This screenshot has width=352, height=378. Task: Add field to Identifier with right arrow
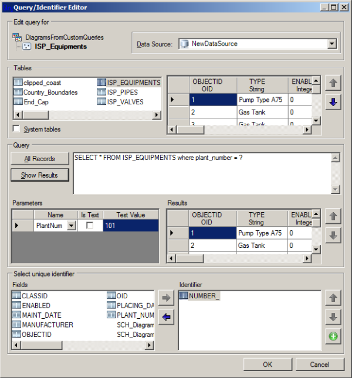point(166,298)
